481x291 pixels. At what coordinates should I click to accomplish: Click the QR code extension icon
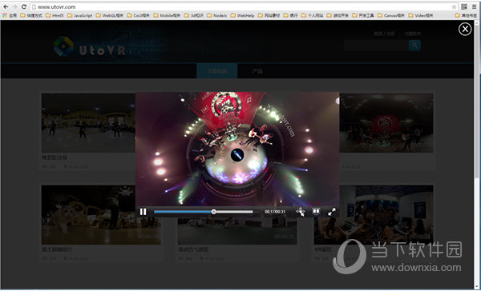click(464, 6)
